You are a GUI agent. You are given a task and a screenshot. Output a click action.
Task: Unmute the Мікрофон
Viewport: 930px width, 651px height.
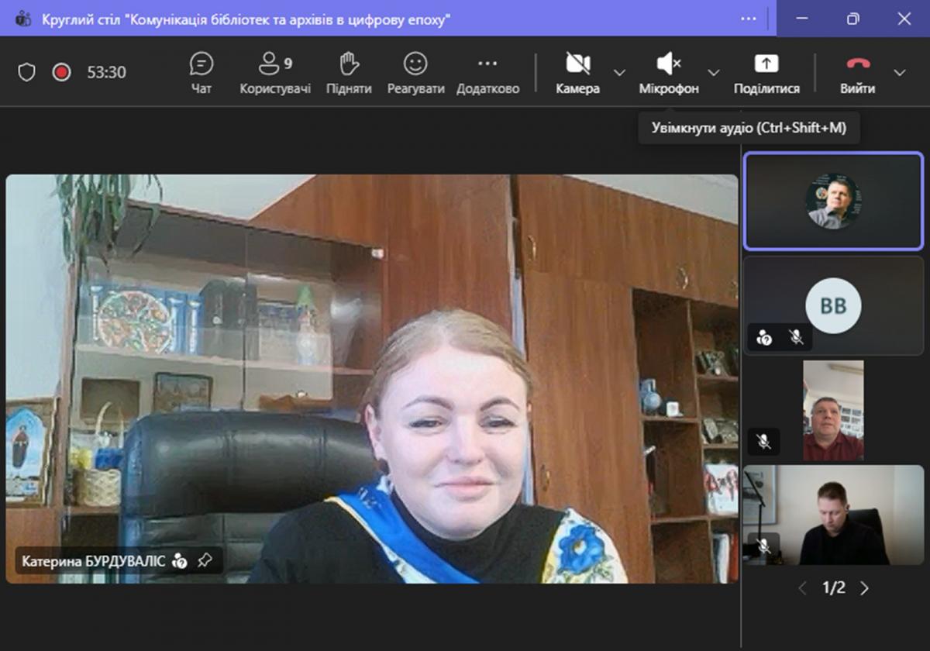668,73
